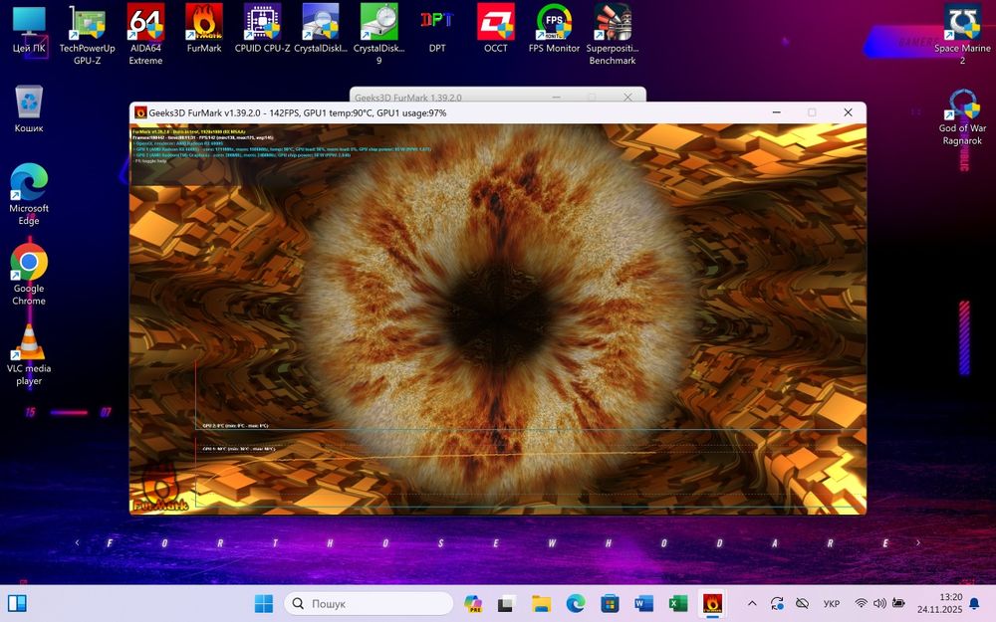Screen dimensions: 996x622
Task: Click the taskbar search box Пошук
Action: tap(369, 603)
